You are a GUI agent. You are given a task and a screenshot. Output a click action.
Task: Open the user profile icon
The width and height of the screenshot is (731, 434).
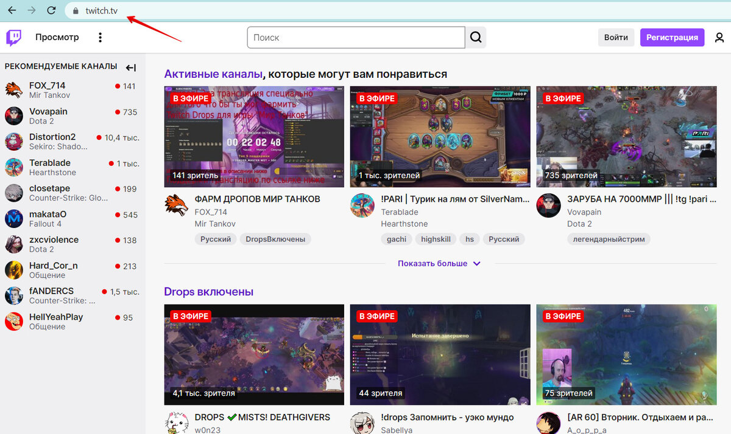(719, 38)
